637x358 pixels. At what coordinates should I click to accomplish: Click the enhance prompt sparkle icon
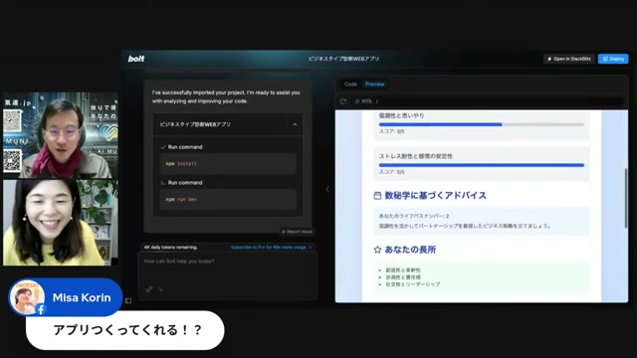(x=161, y=289)
